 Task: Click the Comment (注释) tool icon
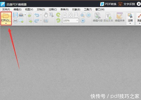click(130, 16)
